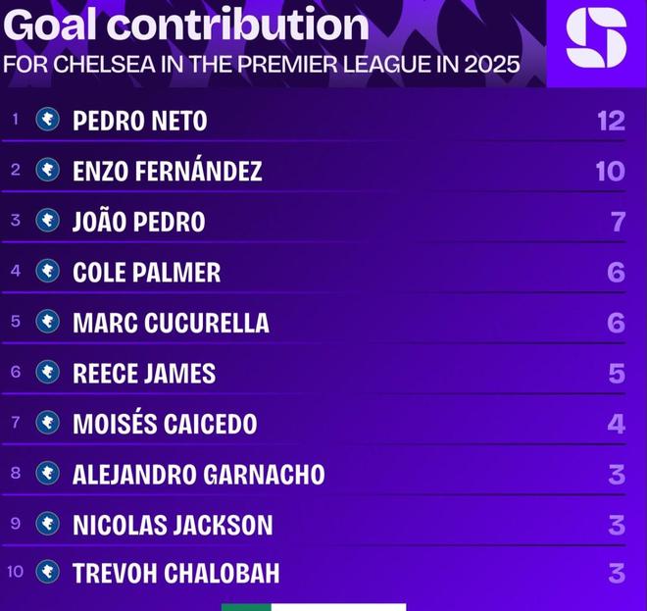Open the Cole Palmer player entry
Image resolution: width=647 pixels, height=611 pixels.
(x=147, y=272)
